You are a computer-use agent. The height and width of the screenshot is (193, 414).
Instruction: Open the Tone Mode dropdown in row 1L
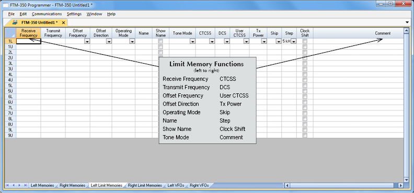(192, 41)
